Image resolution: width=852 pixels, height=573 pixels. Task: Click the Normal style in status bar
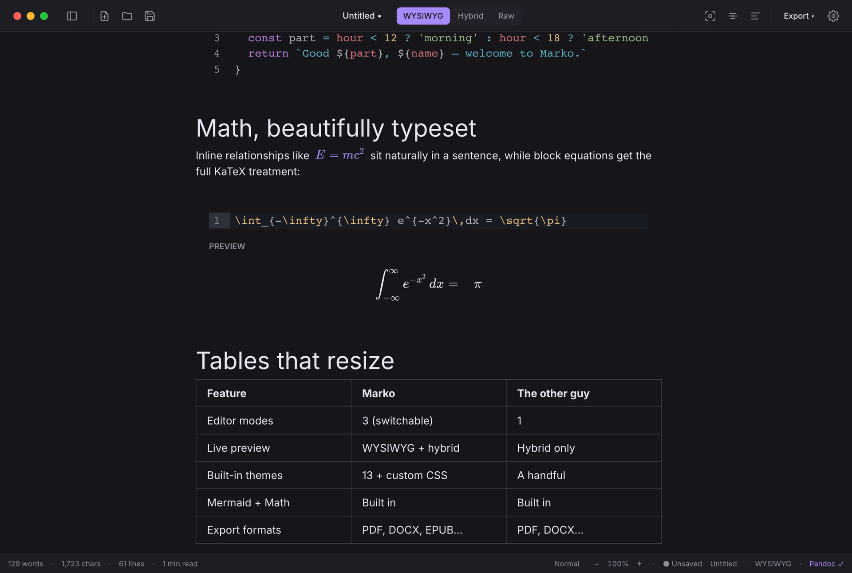(x=566, y=564)
